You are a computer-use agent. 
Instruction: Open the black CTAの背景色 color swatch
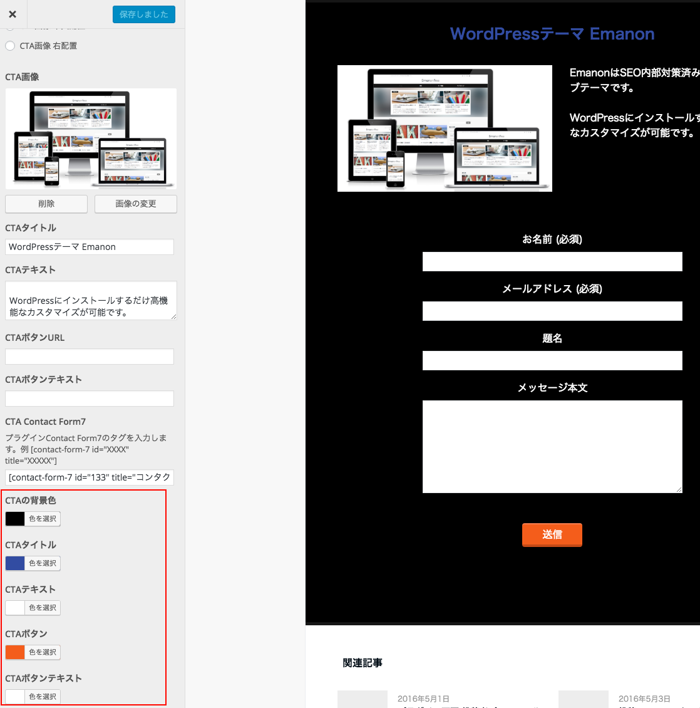point(15,519)
